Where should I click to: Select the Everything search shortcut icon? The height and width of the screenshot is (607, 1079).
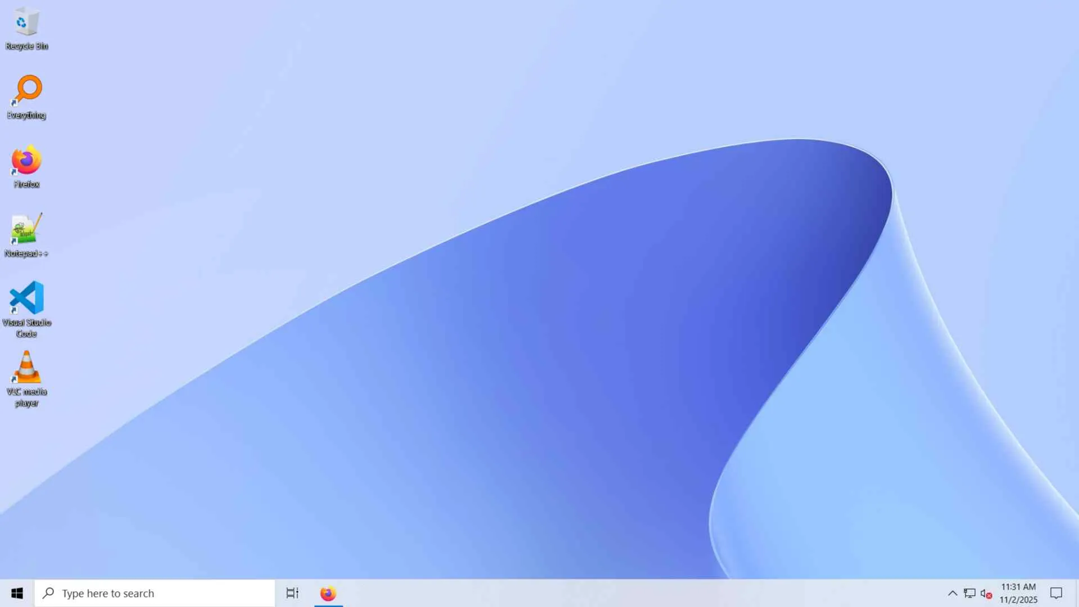coord(26,90)
